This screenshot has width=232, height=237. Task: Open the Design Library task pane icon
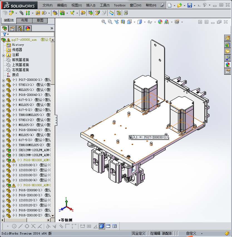point(228,45)
